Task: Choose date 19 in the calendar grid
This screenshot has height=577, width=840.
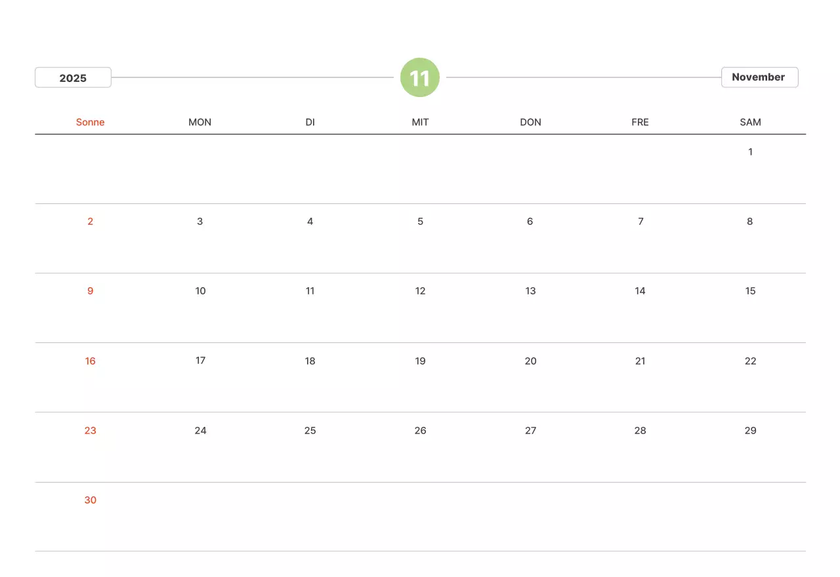Action: point(420,361)
